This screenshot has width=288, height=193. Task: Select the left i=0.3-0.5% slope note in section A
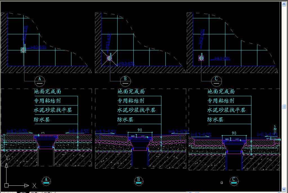(x=17, y=131)
